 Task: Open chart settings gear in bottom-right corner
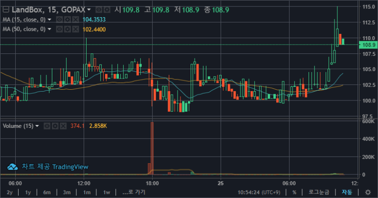368,192
